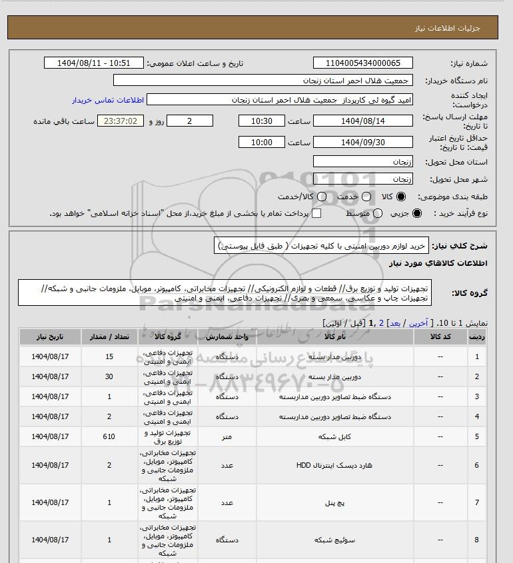The image size is (513, 563).
Task: Click the متر unit cell
Action: pos(227,437)
